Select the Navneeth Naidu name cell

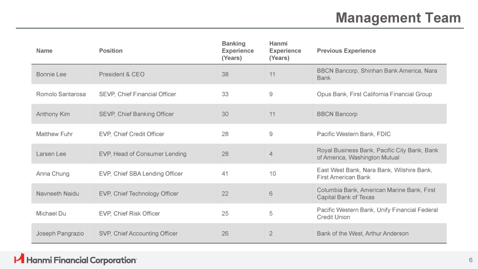57,193
